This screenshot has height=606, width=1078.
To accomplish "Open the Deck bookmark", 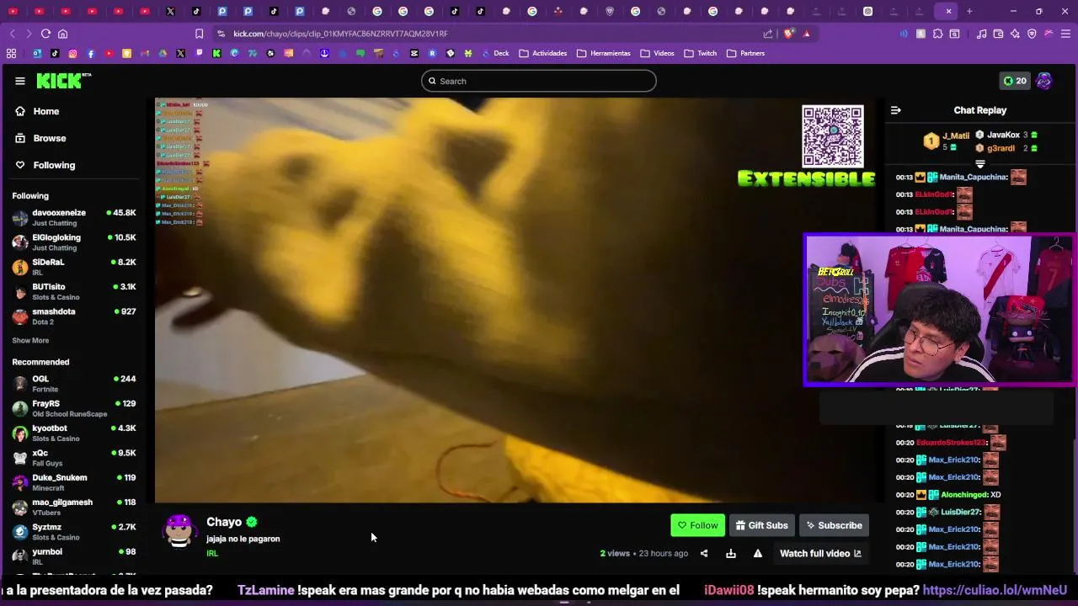I will tap(495, 53).
